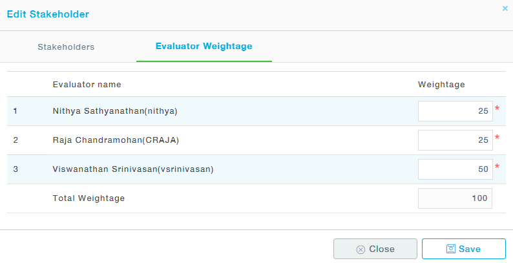Select the Raja Chandramohan(CRAJA) evaluator name
Screen dimensions: 513x263
[x=116, y=140]
